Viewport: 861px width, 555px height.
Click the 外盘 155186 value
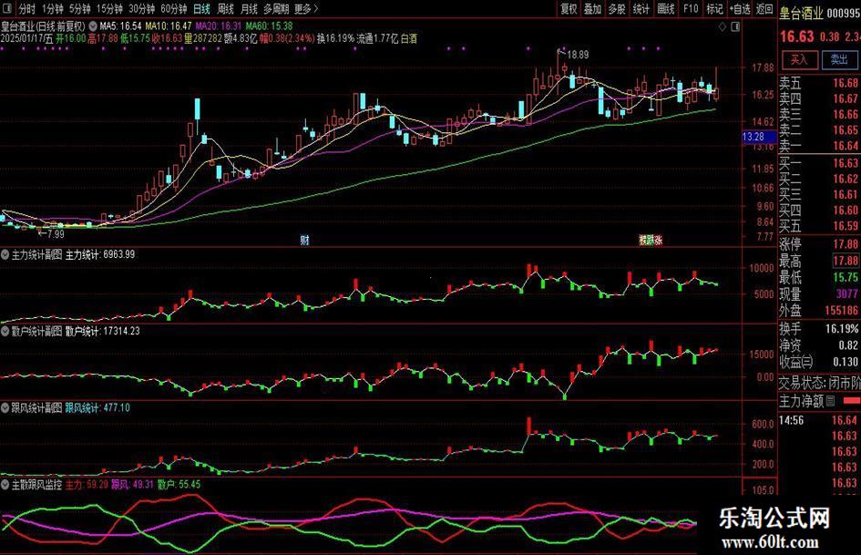point(842,311)
